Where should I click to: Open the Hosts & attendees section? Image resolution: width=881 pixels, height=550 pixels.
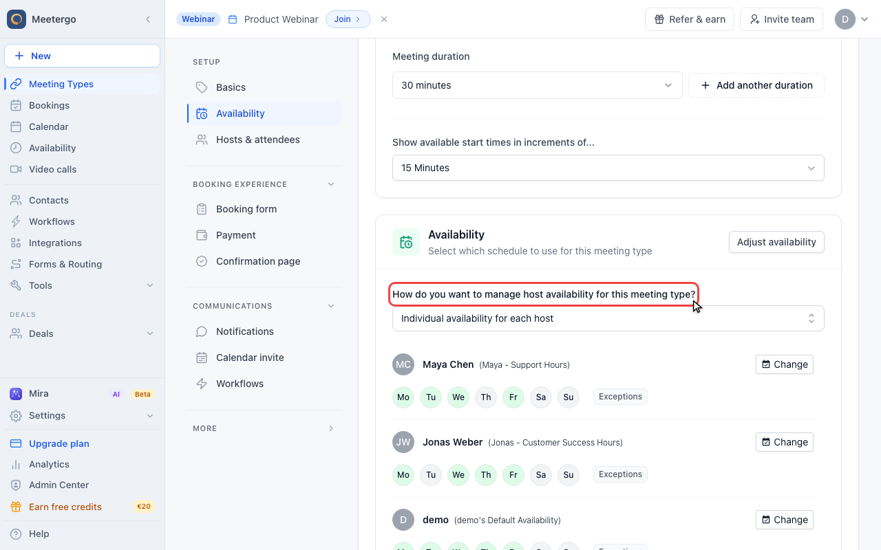[264, 140]
